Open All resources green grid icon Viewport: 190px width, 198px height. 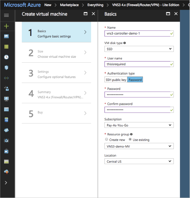(x=6, y=47)
